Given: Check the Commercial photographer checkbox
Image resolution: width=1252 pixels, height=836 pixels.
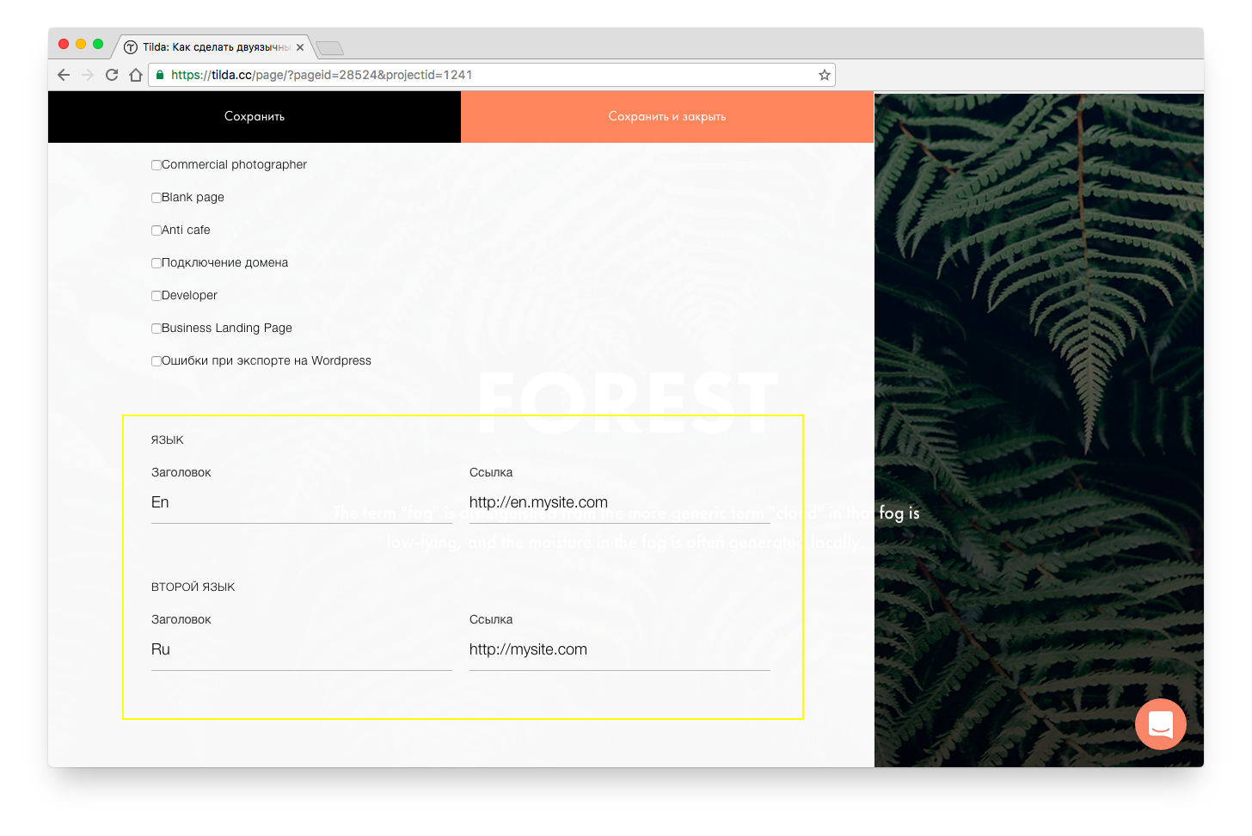Looking at the screenshot, I should [156, 165].
